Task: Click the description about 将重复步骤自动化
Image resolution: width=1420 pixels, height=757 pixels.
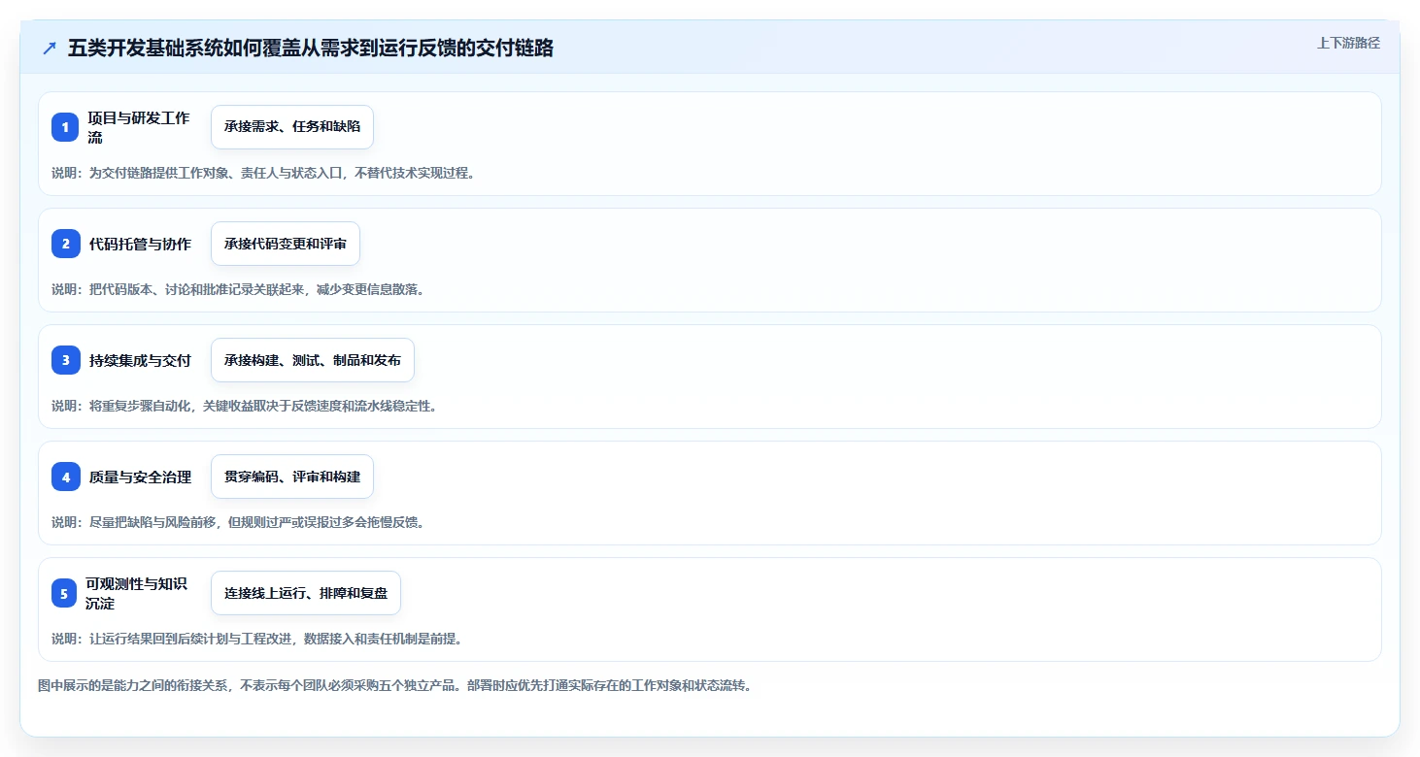Action: pyautogui.click(x=245, y=406)
